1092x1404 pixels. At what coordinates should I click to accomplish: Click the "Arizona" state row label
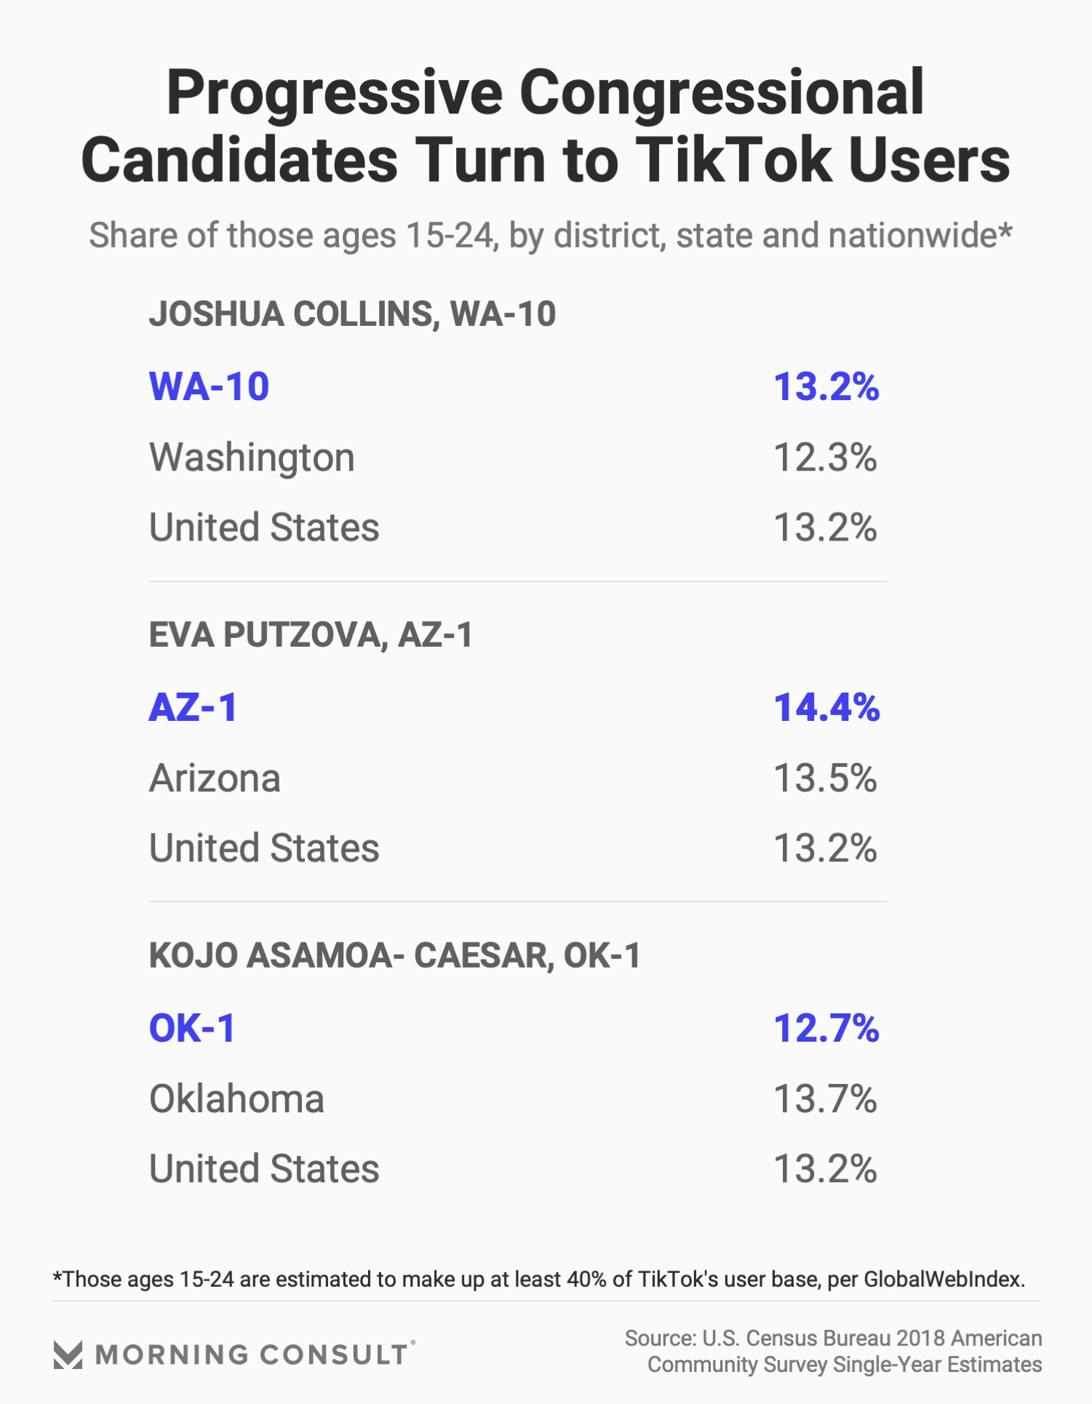coord(215,778)
